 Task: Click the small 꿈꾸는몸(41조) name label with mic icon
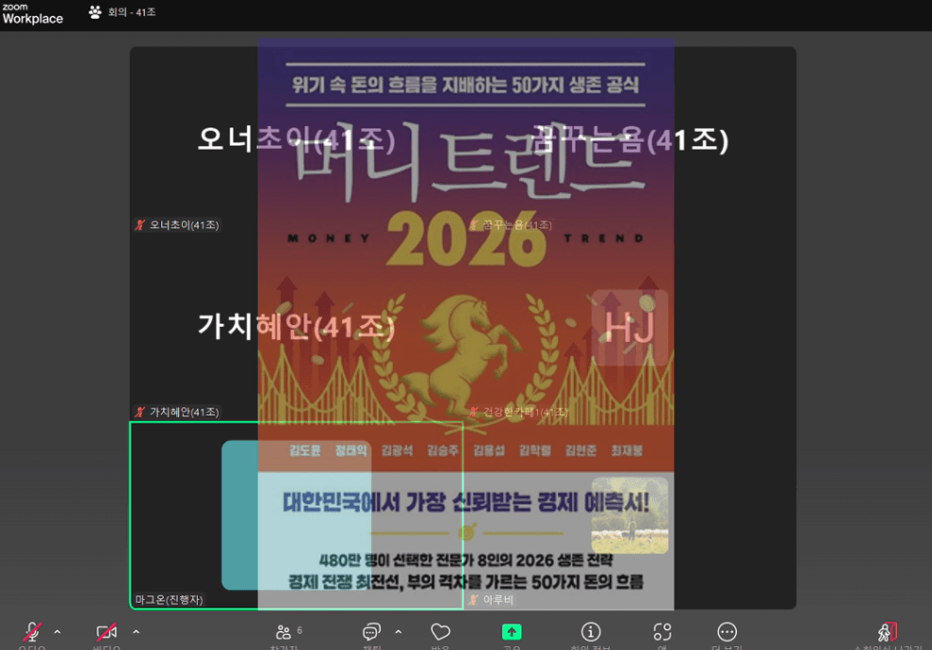pyautogui.click(x=511, y=225)
